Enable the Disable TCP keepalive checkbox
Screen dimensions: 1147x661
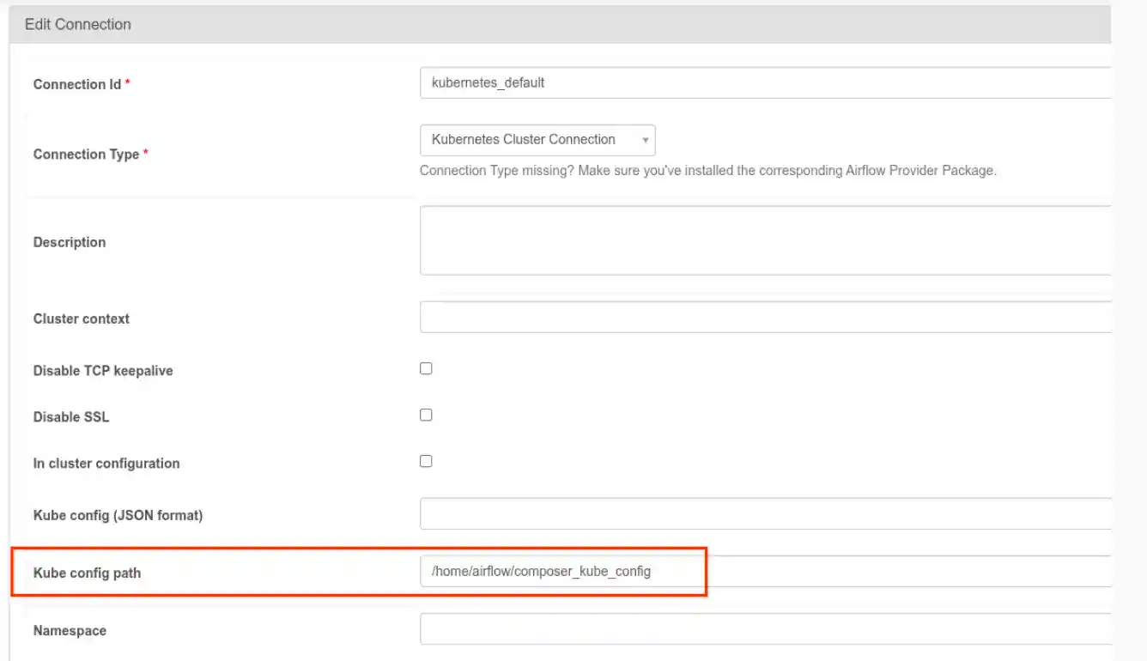coord(426,367)
